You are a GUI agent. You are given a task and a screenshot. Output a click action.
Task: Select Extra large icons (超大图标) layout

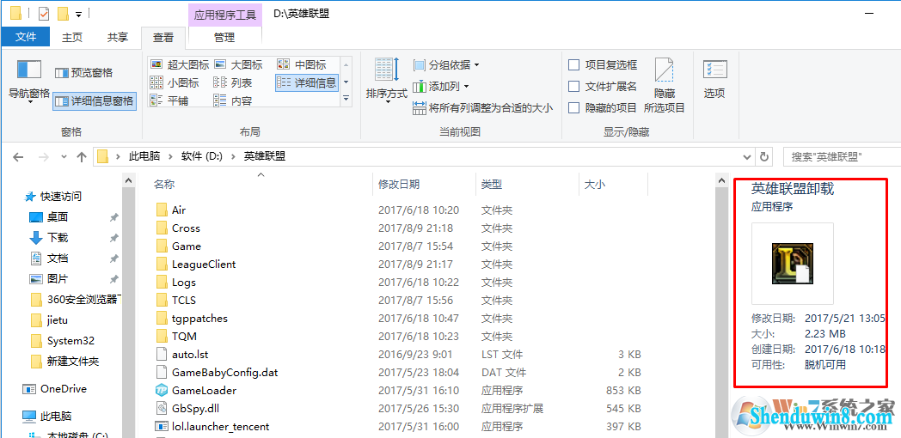click(x=180, y=65)
